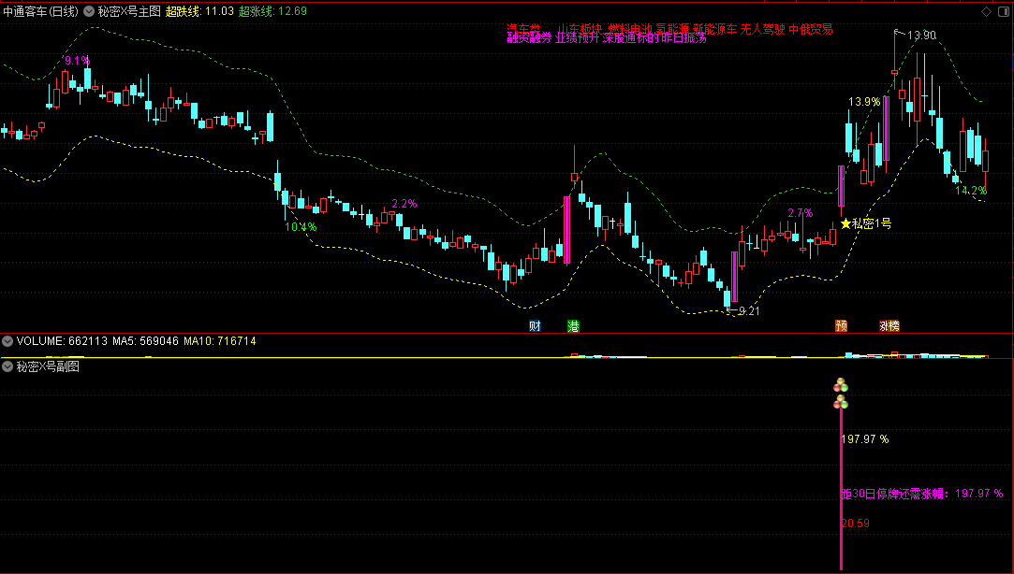Open the 中俄贸易 concept tag
The image size is (1014, 574).
pos(810,28)
